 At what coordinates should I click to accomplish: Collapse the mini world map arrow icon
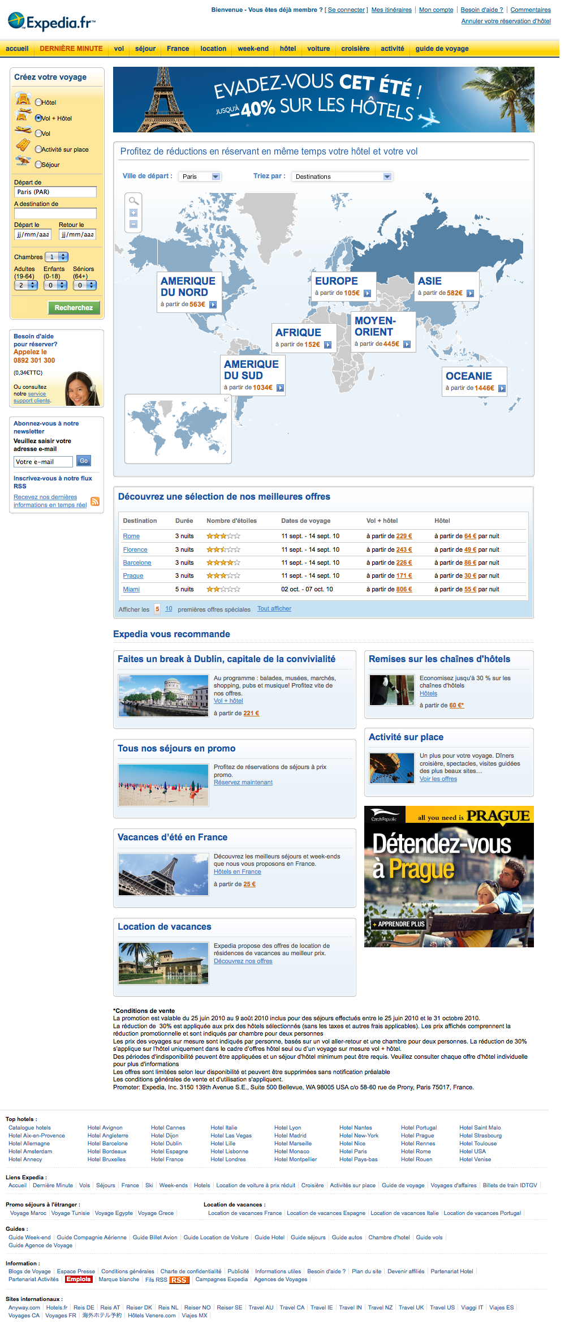point(227,399)
